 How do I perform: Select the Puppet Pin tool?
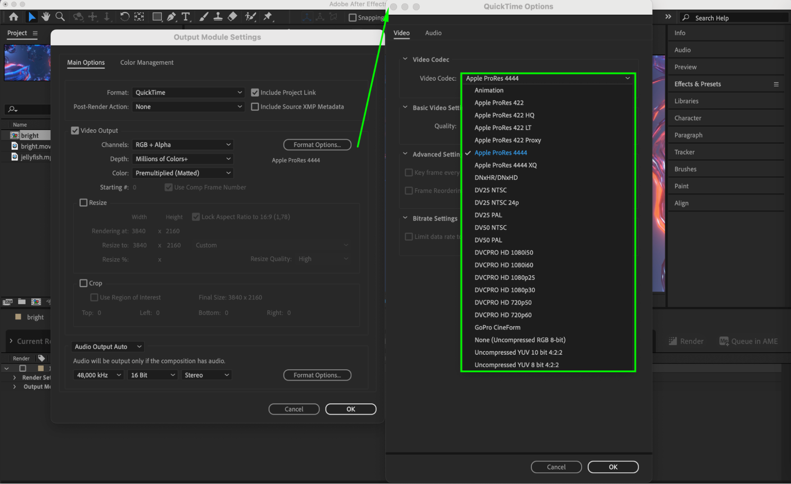268,17
